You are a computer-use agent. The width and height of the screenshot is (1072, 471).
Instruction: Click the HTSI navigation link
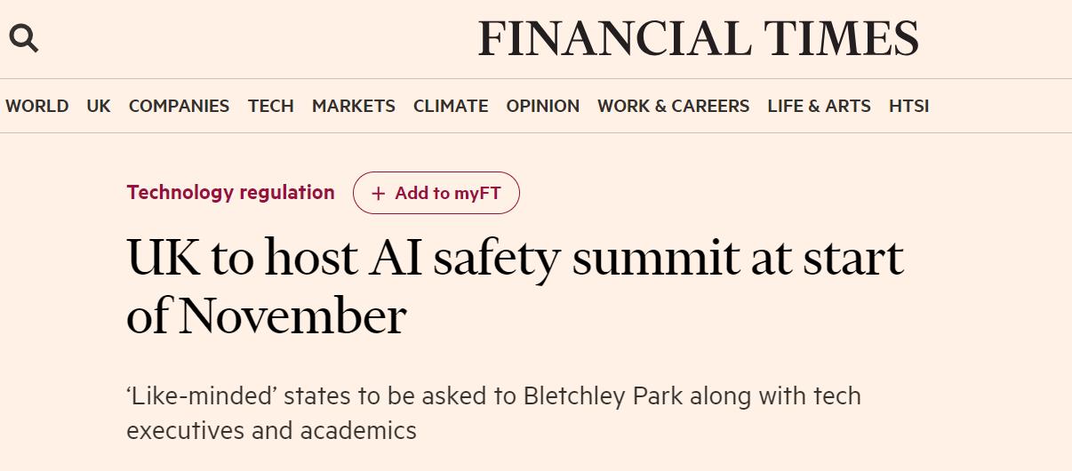(908, 106)
